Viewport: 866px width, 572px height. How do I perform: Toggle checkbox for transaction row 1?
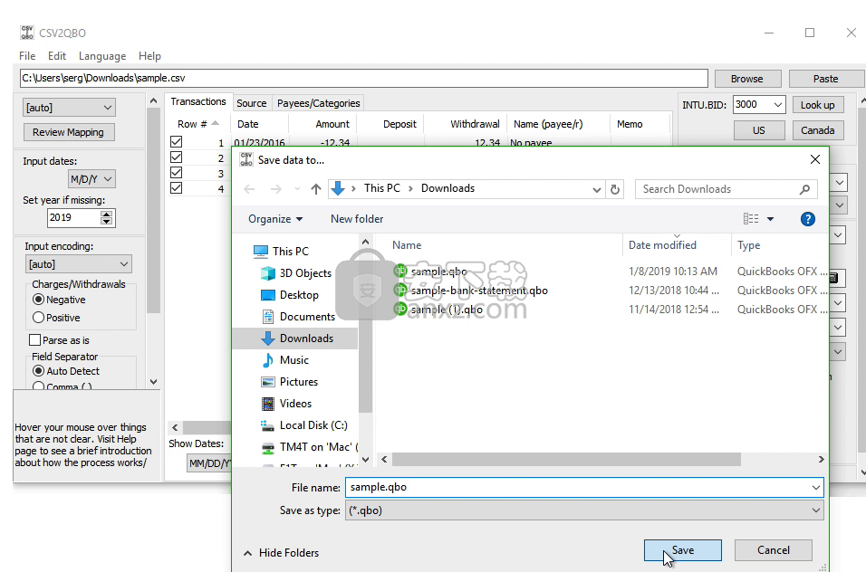(x=176, y=142)
